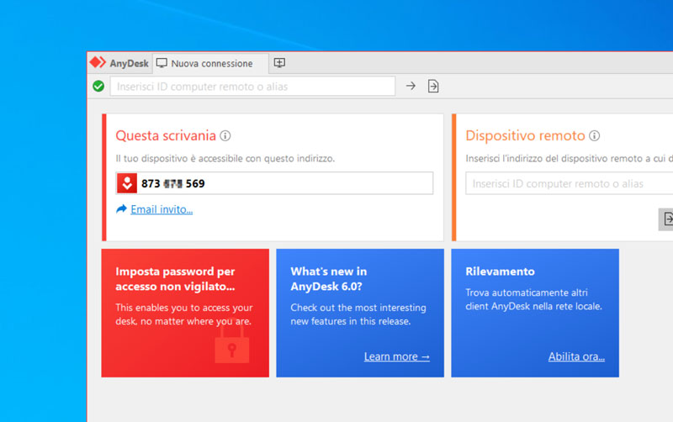Screen dimensions: 673x422
Task: Follow the Learn more link
Action: tap(396, 356)
